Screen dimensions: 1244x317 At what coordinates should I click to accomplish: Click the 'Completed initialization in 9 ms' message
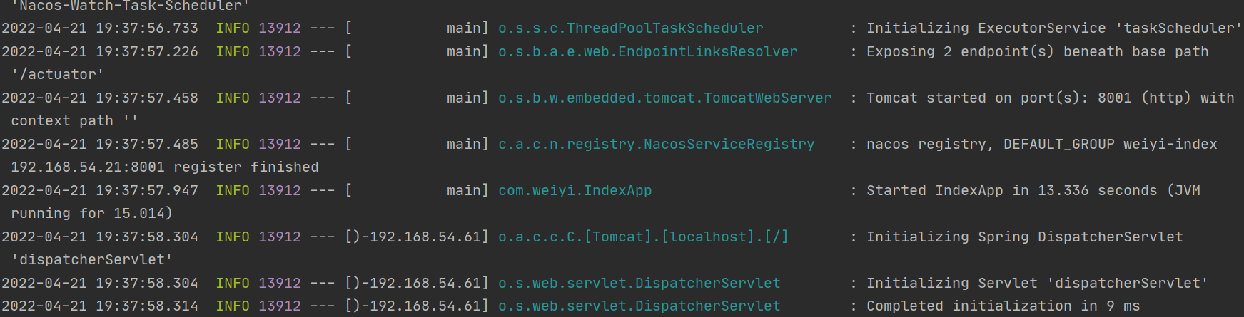click(1003, 306)
